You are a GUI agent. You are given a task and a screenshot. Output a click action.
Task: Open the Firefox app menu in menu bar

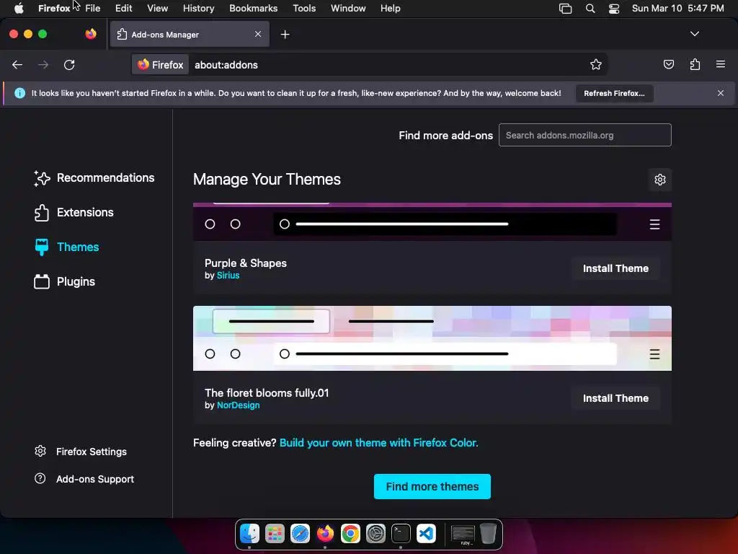pyautogui.click(x=54, y=9)
